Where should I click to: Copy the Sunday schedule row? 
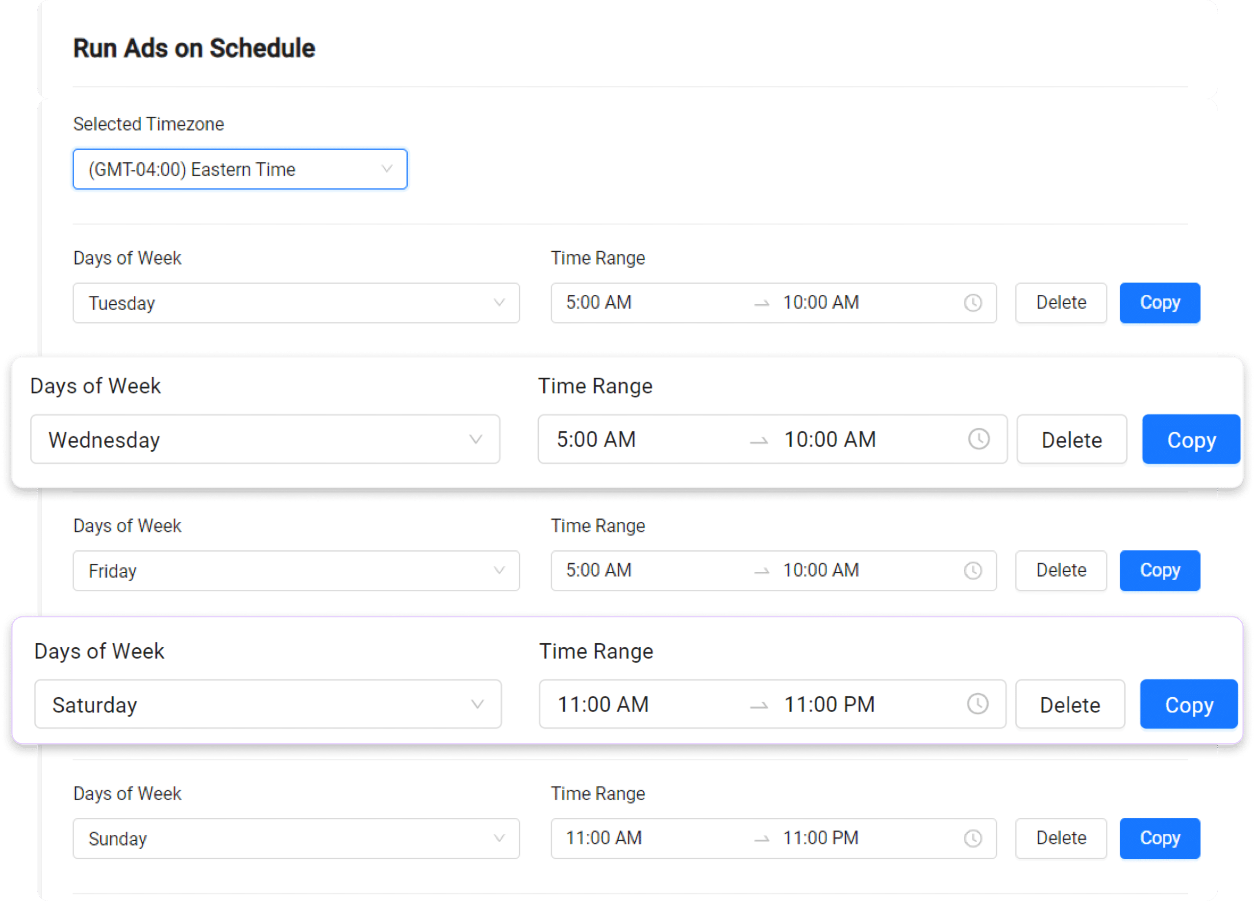[1160, 838]
